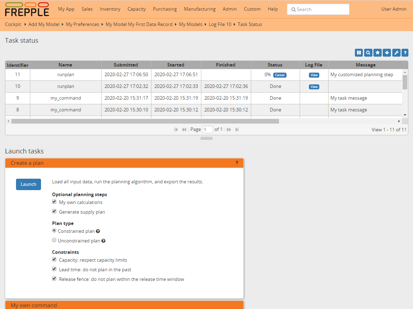Viewport: 413px width, 309px height.
Task: Jump to the last page of tasks
Action: (x=237, y=129)
